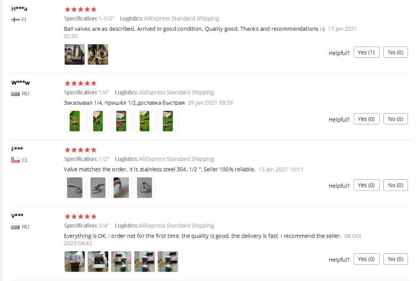This screenshot has height=281, width=418.
Task: View first green valve photo from W***w
Action: [75, 121]
